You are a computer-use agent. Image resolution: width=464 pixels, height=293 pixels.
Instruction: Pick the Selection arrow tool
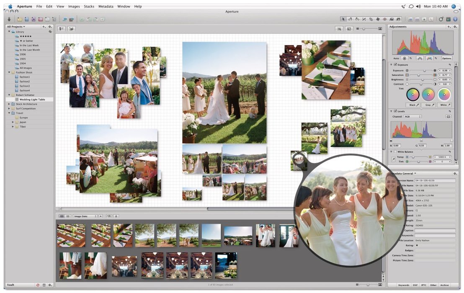coord(344,19)
